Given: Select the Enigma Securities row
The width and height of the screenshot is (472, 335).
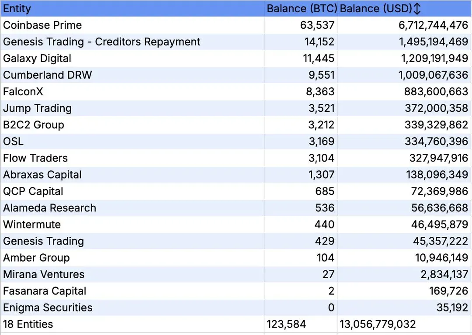Looking at the screenshot, I should (48, 307).
